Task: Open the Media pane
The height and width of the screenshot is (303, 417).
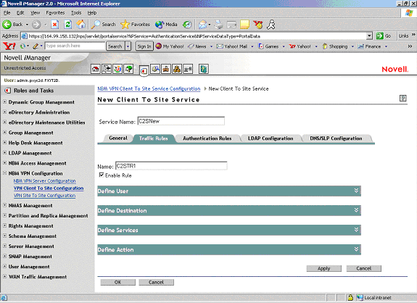Action: (x=166, y=25)
